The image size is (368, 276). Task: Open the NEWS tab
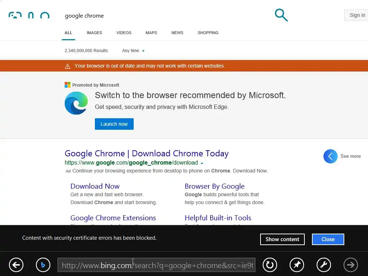[x=177, y=33]
